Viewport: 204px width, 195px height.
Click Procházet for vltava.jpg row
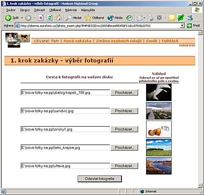(x=124, y=166)
